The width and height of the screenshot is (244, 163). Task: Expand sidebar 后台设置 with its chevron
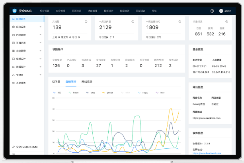[41, 27]
